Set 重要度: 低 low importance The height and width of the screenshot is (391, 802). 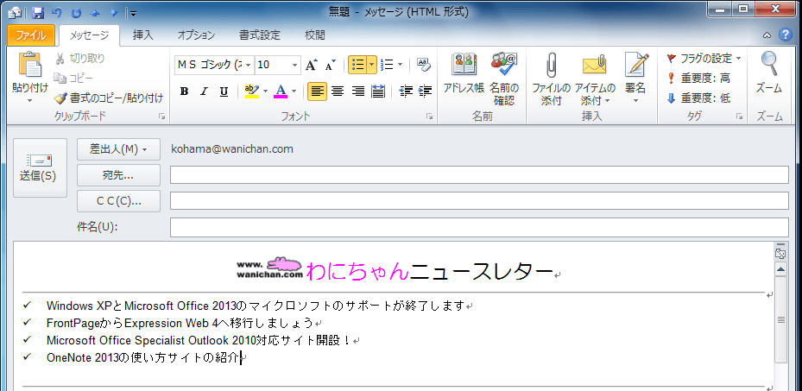[698, 98]
